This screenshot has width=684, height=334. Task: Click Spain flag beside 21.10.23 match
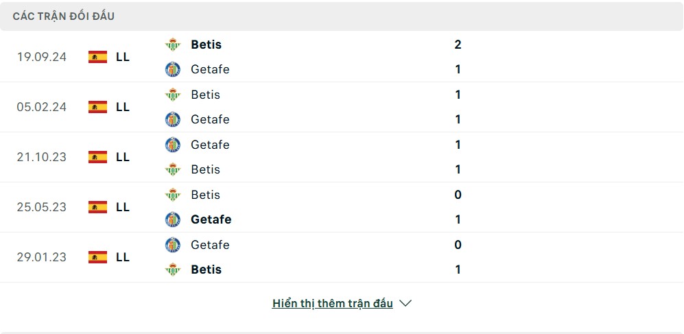(97, 157)
